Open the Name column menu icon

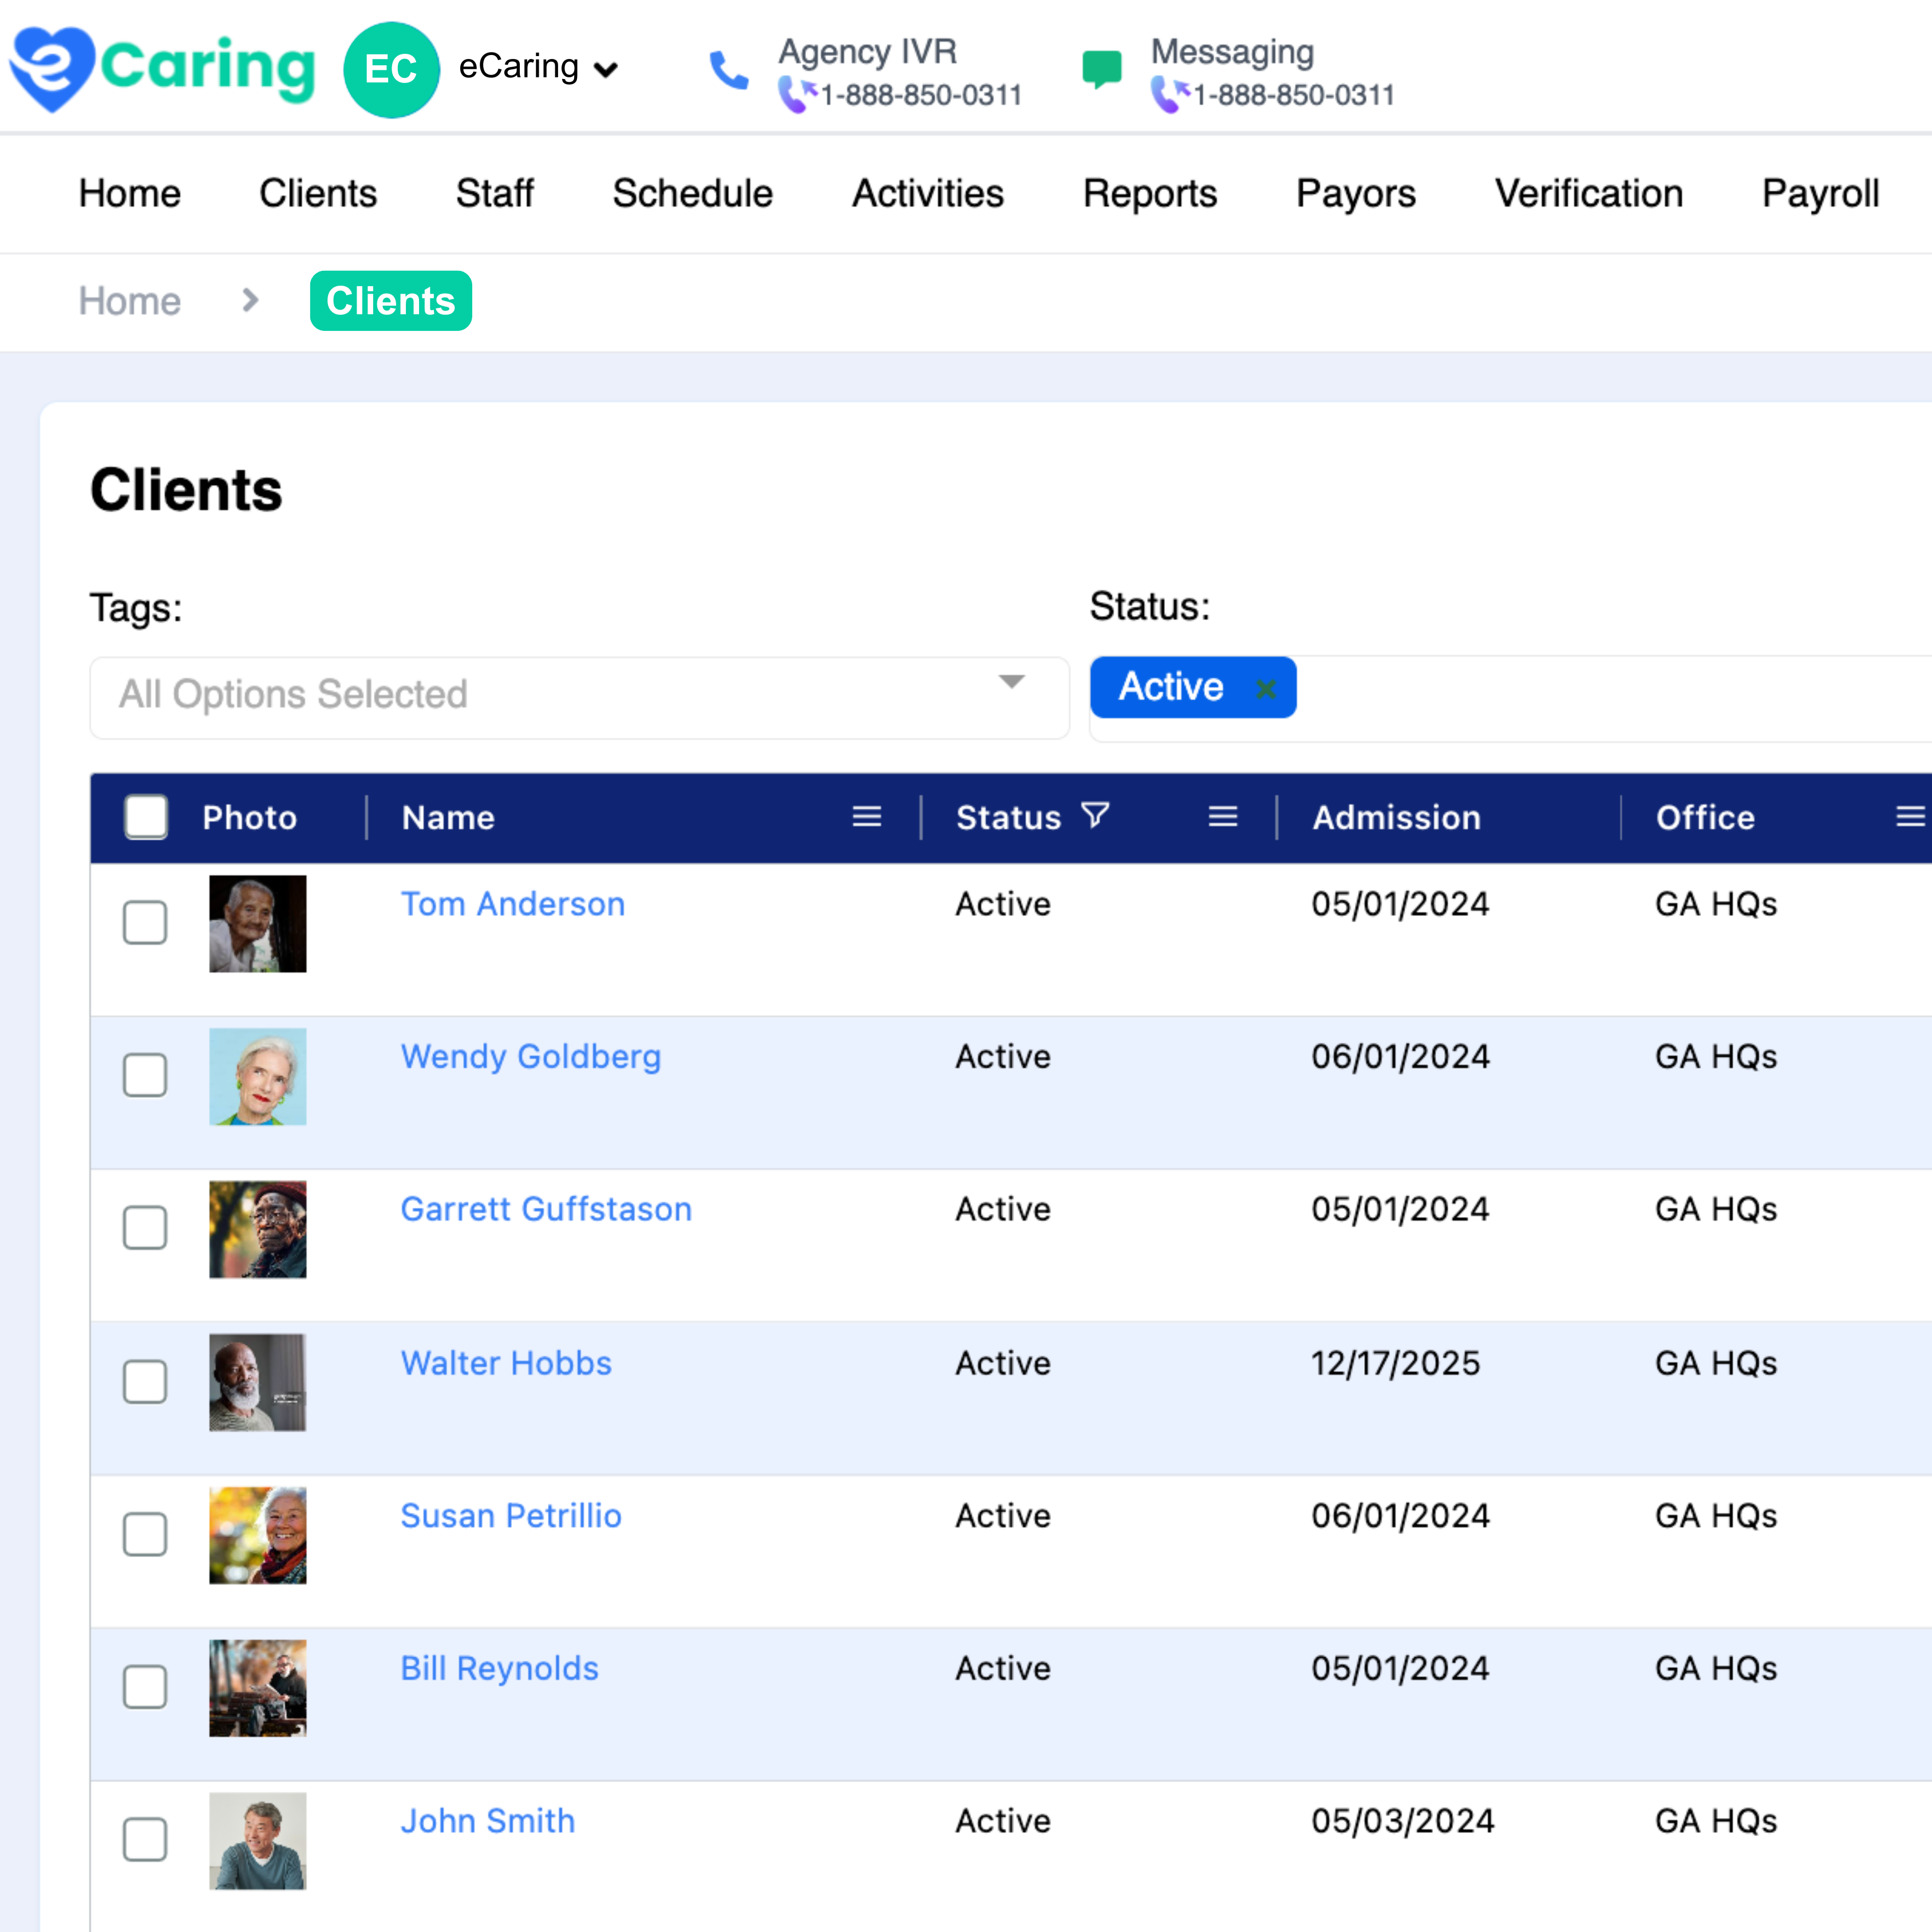point(866,817)
